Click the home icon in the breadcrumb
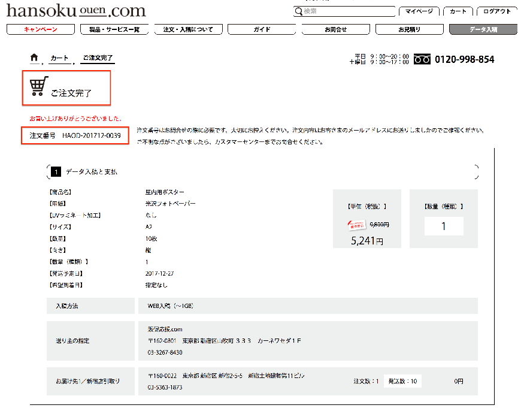 34,58
